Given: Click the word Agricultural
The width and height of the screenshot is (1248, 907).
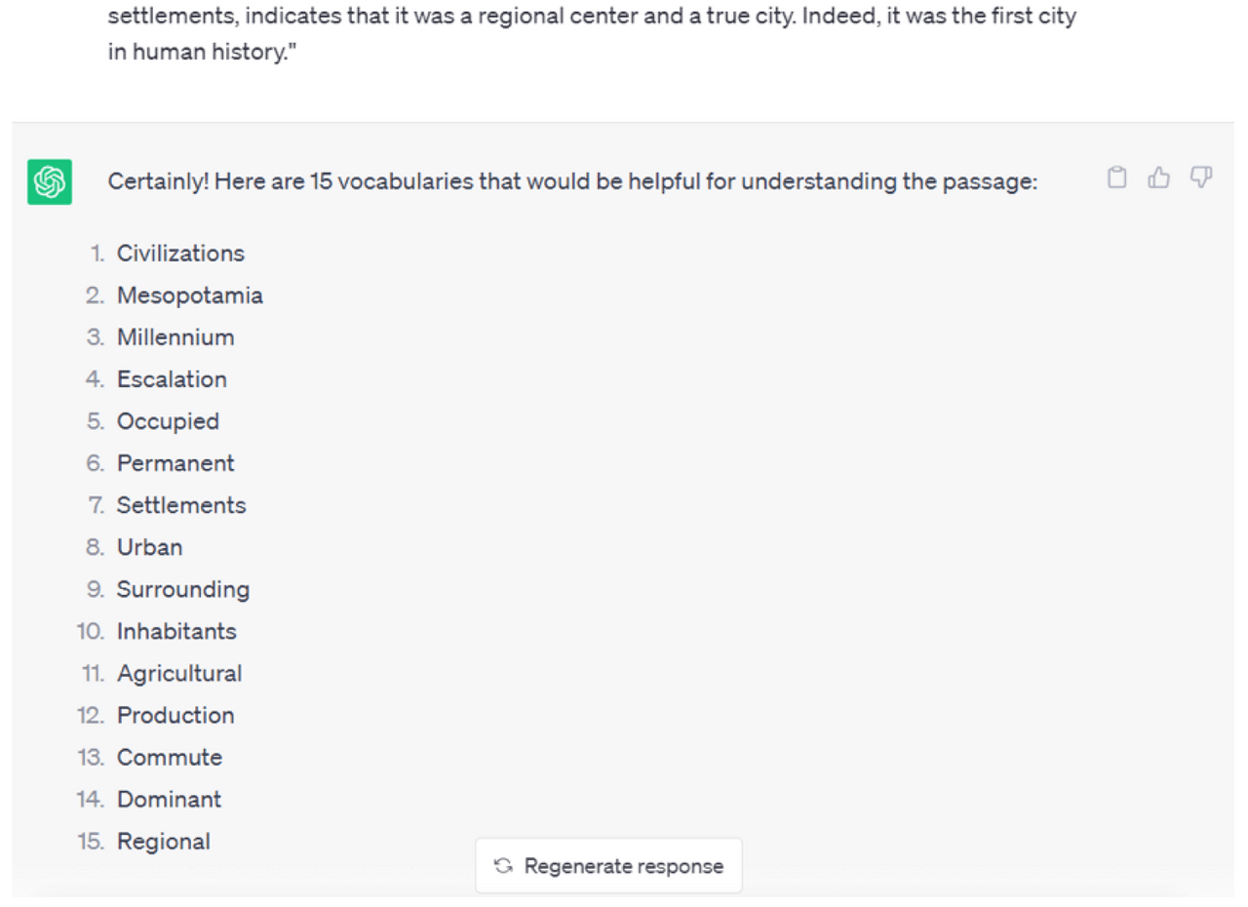Looking at the screenshot, I should 179,673.
